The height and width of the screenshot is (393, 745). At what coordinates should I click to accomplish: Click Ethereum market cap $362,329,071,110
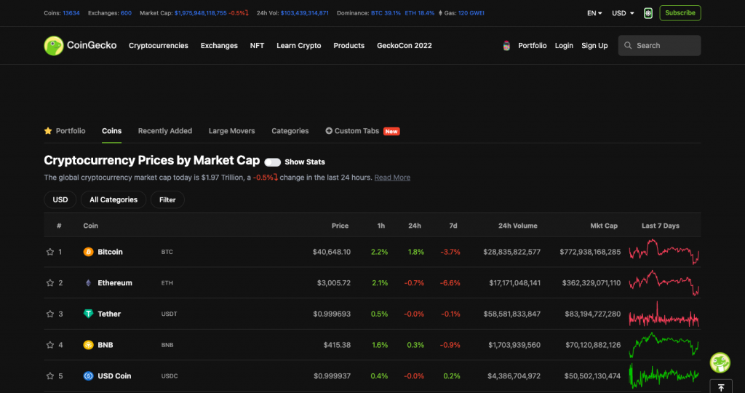click(x=591, y=283)
